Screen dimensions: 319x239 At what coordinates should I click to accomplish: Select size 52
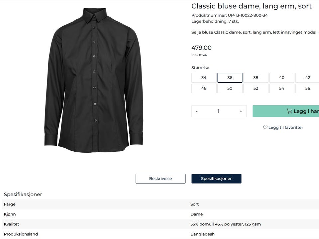tap(256, 88)
